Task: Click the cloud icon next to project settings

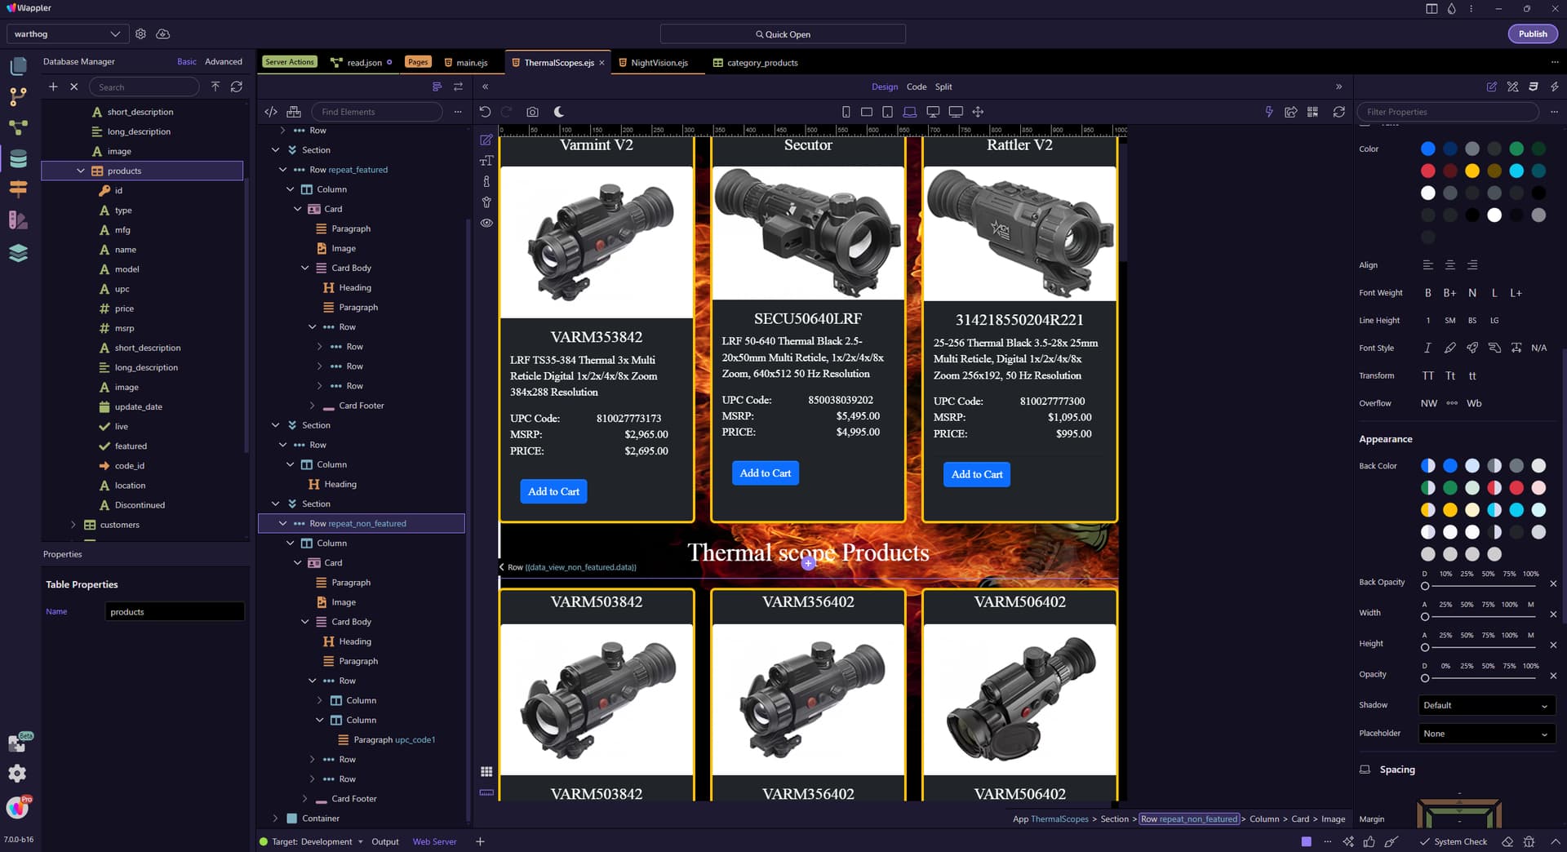Action: (162, 33)
